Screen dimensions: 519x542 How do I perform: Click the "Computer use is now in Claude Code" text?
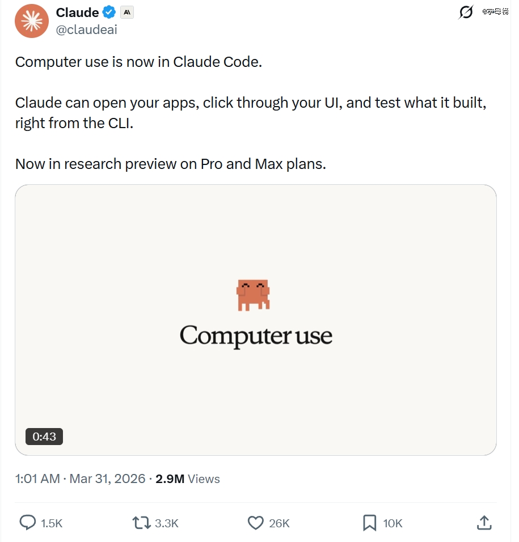coord(138,62)
